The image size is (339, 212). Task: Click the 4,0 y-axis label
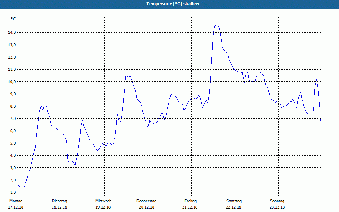[13, 156]
